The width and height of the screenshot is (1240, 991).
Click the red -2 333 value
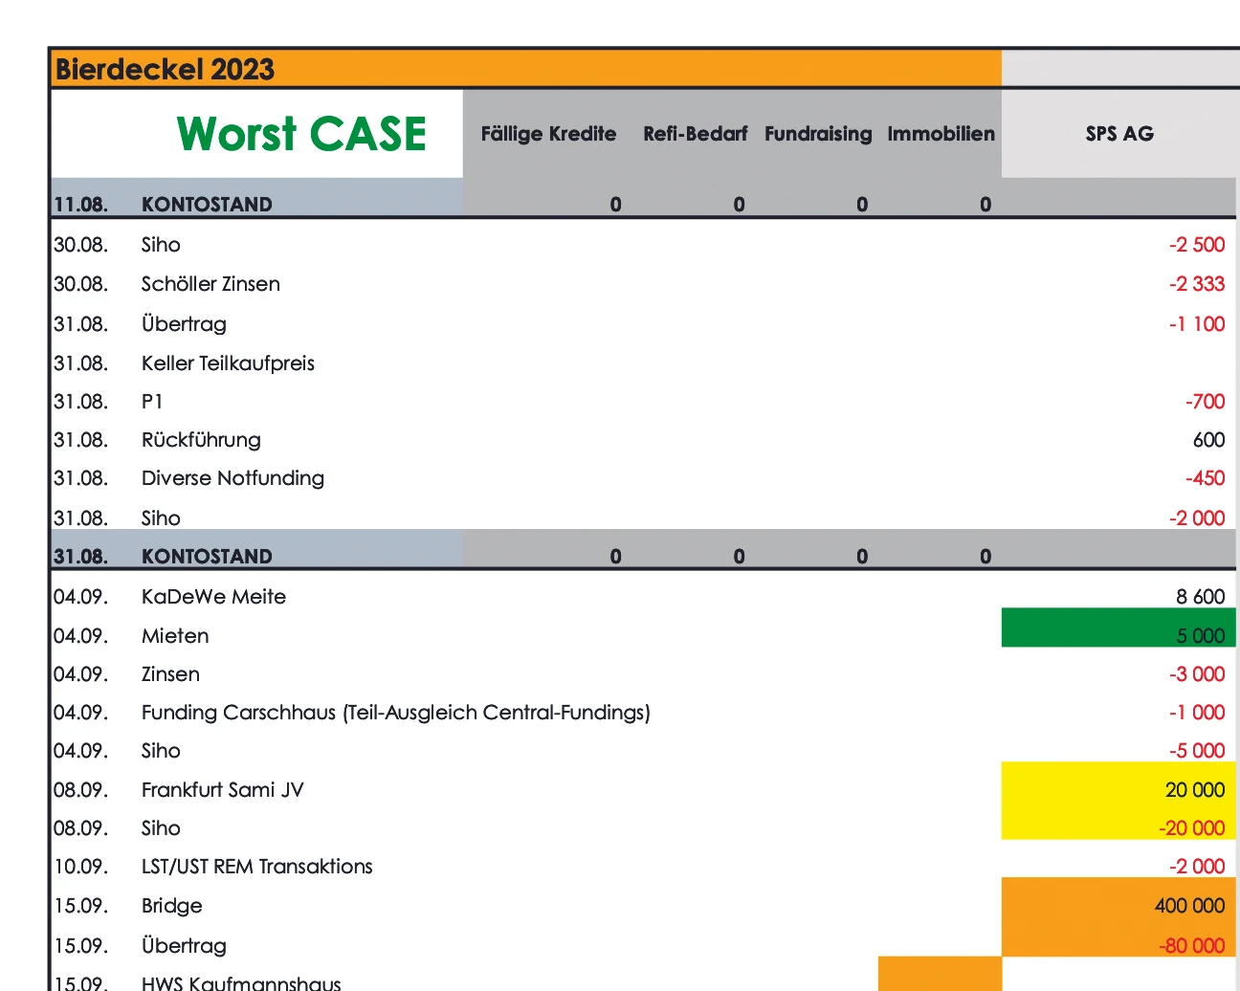[1196, 284]
